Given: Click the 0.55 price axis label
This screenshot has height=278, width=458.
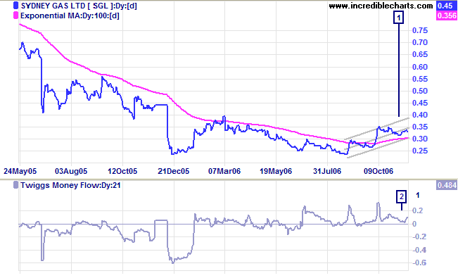Looking at the screenshot, I should click(x=420, y=79).
